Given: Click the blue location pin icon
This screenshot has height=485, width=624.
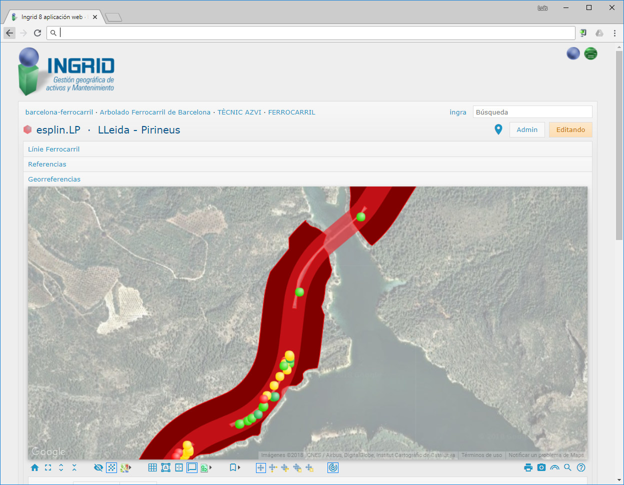Looking at the screenshot, I should click(x=498, y=129).
